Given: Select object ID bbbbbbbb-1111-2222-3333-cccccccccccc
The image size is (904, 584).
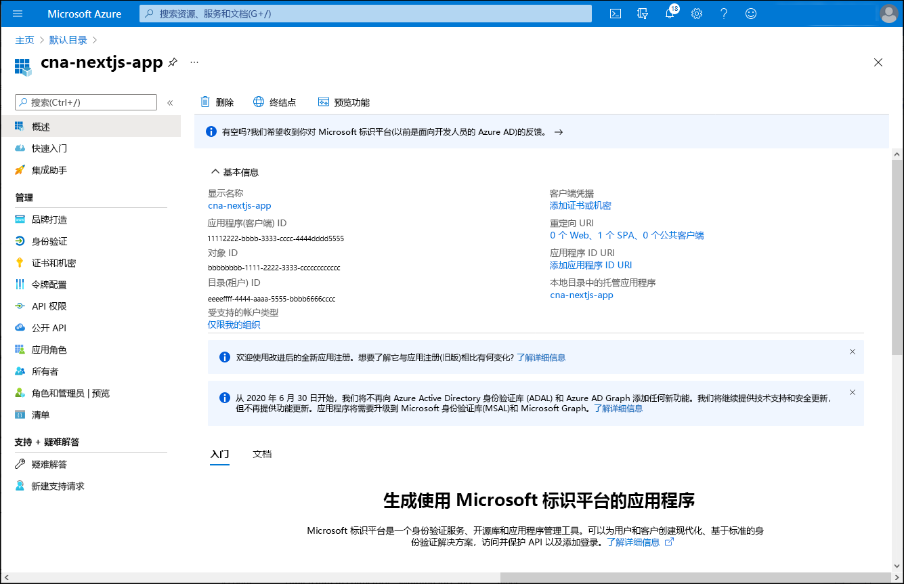Looking at the screenshot, I should tap(274, 268).
